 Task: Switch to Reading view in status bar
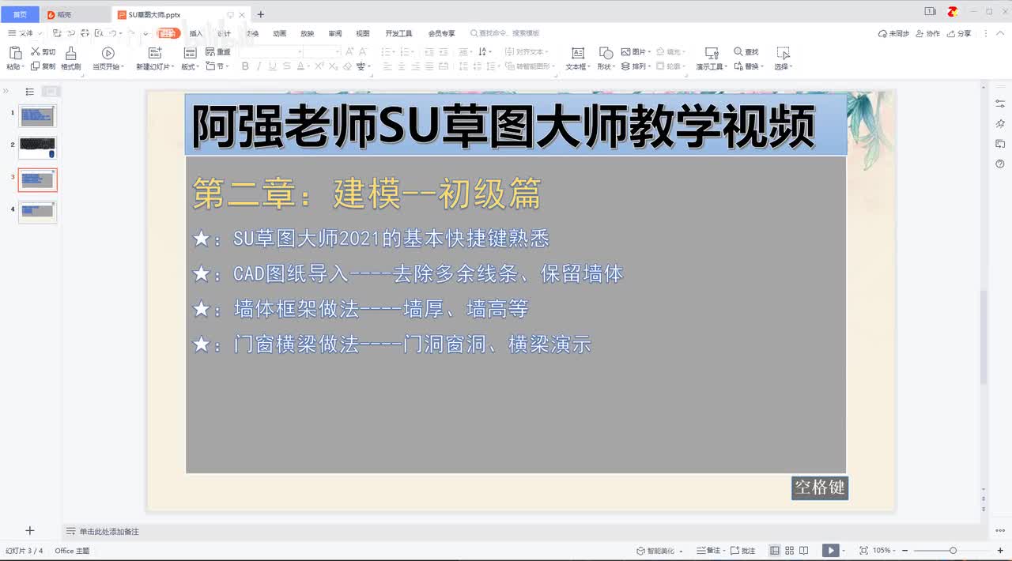804,550
